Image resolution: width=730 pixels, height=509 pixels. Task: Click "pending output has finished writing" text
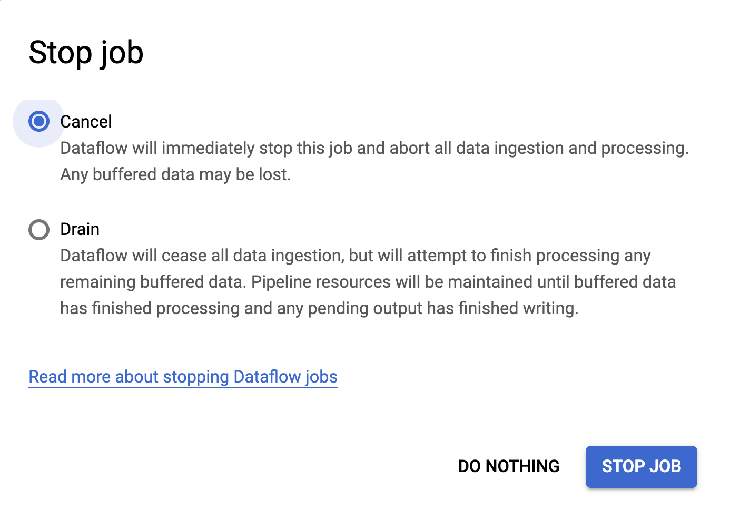(442, 308)
